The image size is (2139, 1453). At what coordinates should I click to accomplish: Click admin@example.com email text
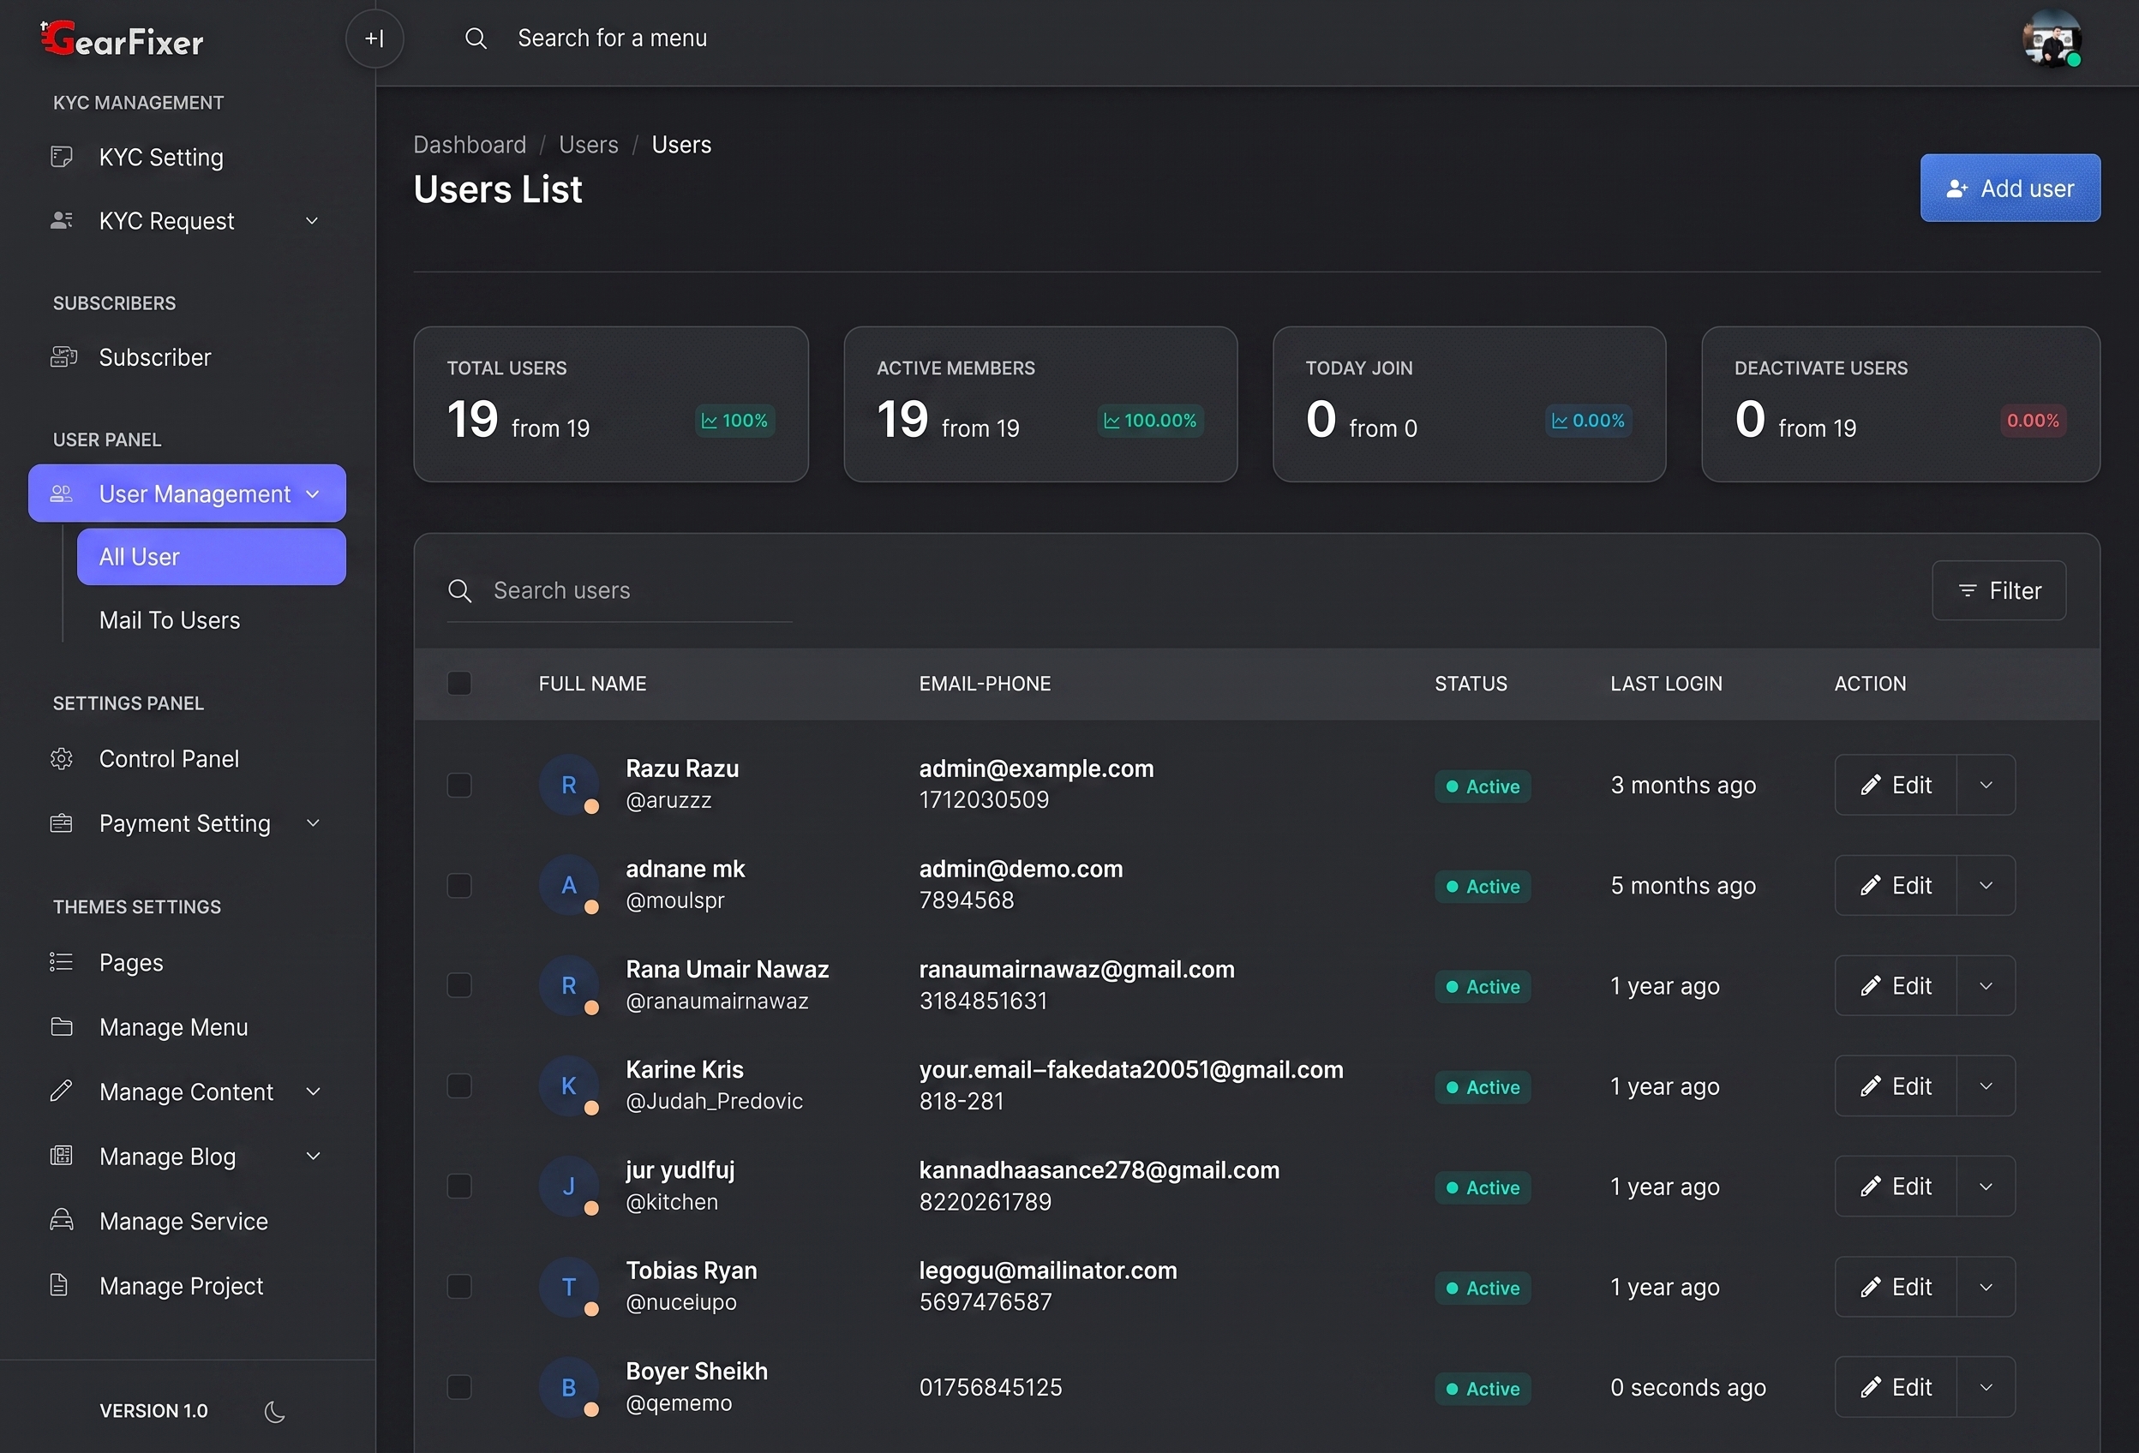1036,768
